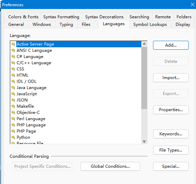Click the language list scroll down arrow
This screenshot has width=196, height=184.
(x=144, y=142)
